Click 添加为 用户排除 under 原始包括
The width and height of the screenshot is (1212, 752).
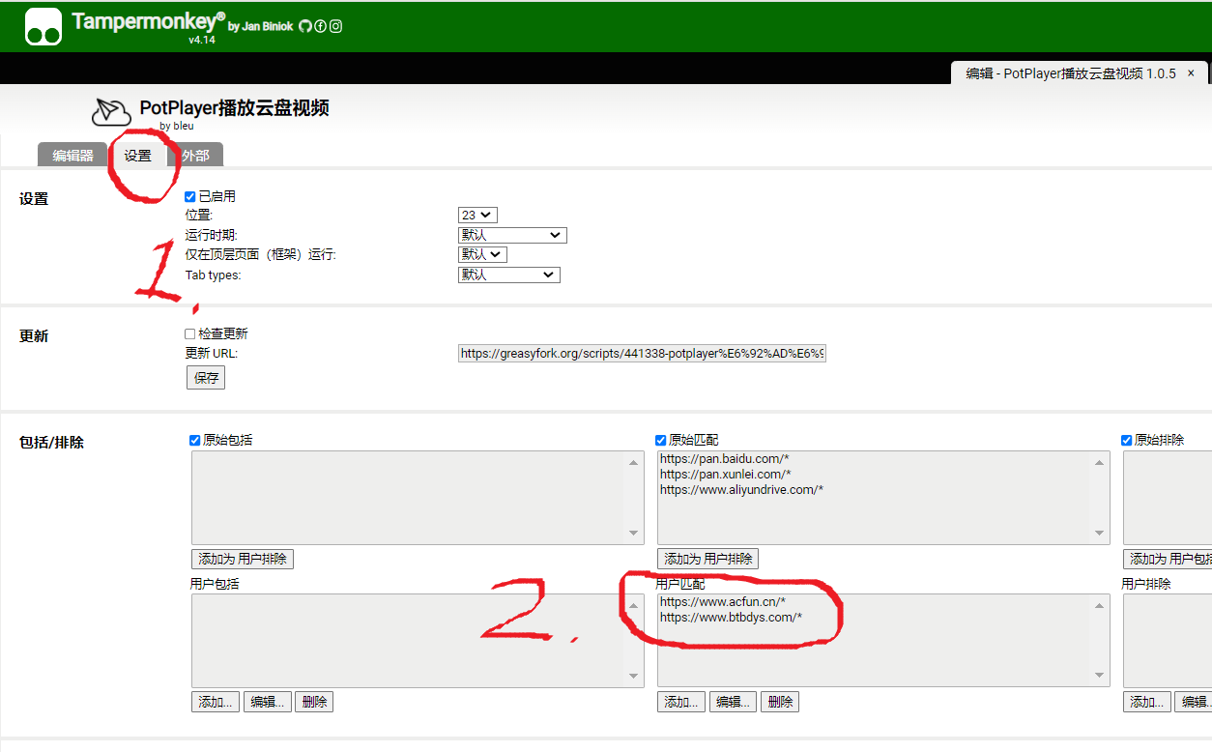[x=243, y=559]
